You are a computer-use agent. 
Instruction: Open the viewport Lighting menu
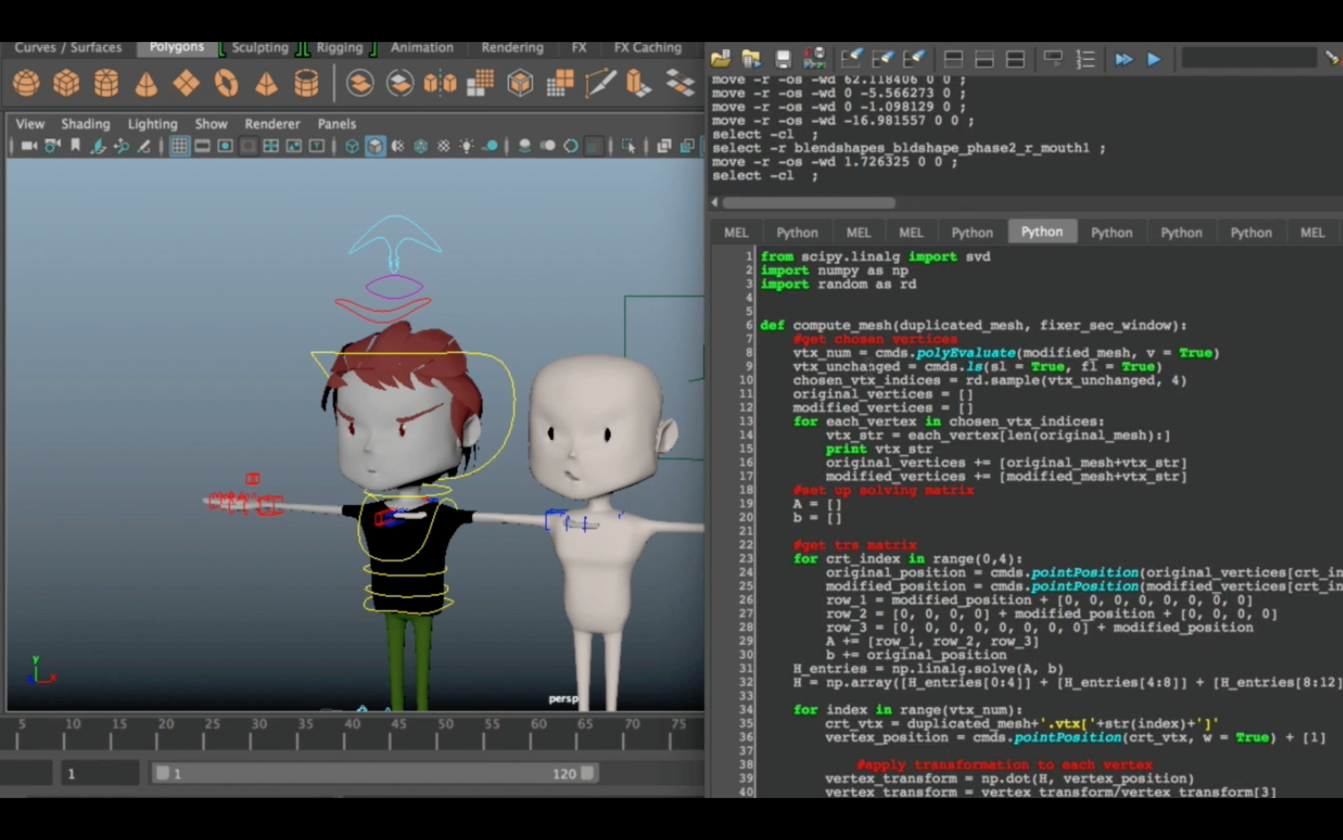(153, 124)
